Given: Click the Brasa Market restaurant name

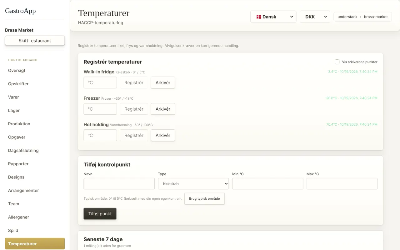Looking at the screenshot, I should tap(19, 30).
